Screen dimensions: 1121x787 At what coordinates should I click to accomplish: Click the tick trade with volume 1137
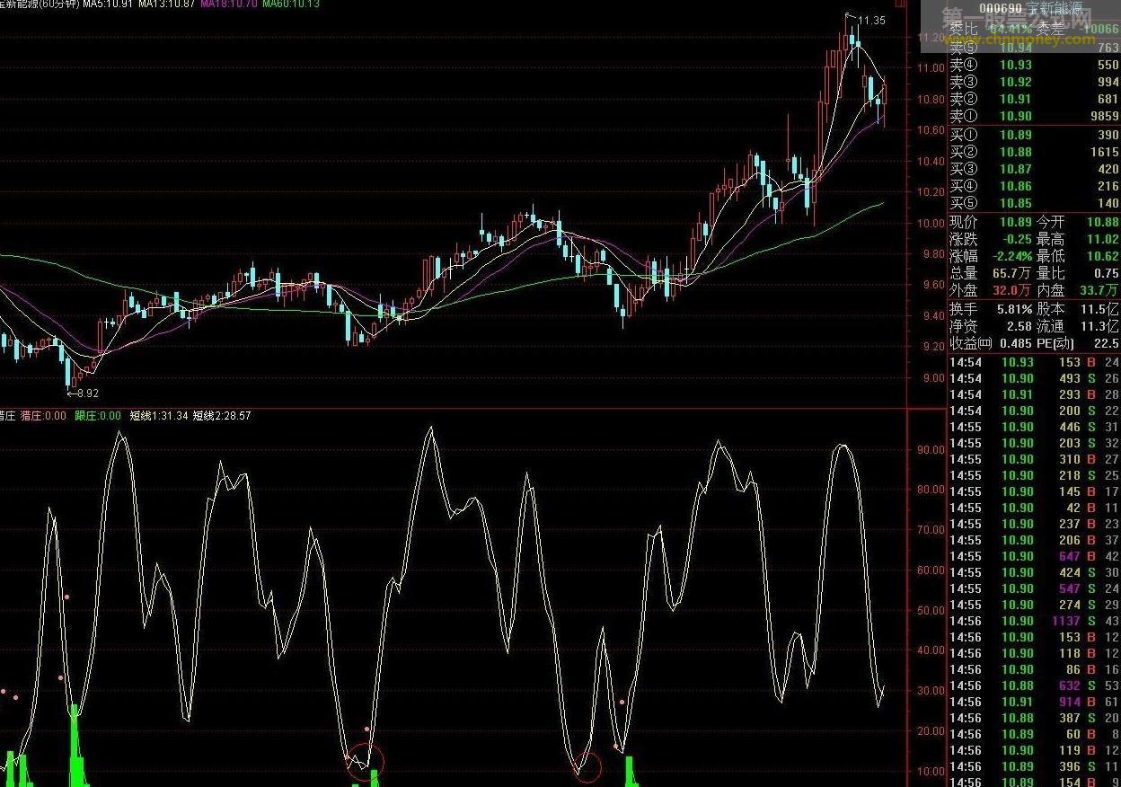[x=1066, y=621]
